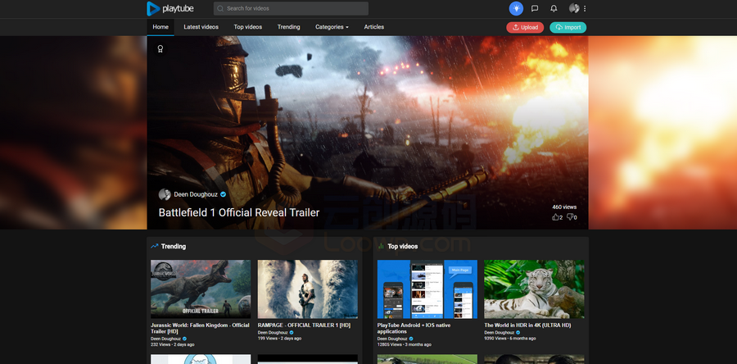Click Deen Doughouz under RAMPAGE video

273,333
